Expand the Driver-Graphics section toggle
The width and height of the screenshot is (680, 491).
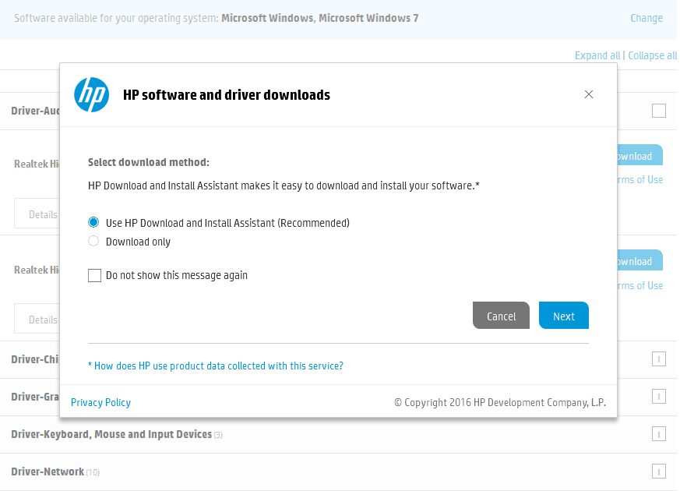tap(659, 397)
